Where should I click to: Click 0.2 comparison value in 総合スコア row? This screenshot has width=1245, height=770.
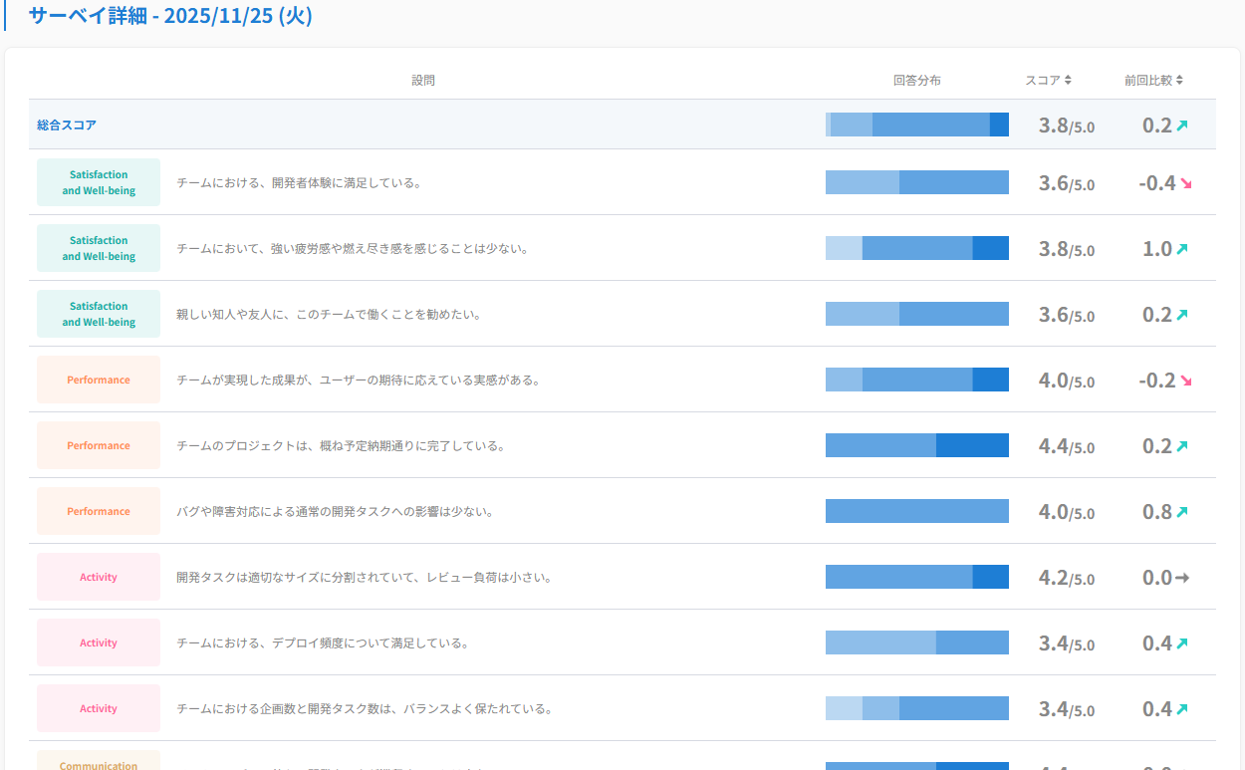1157,126
